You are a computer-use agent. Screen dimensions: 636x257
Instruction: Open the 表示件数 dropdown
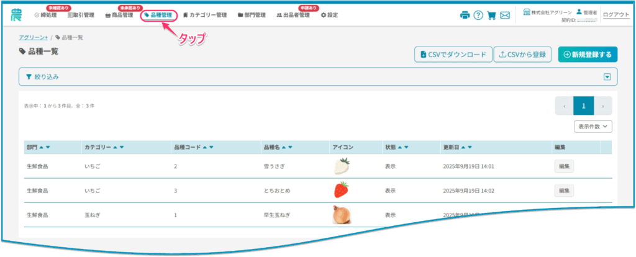coord(593,126)
